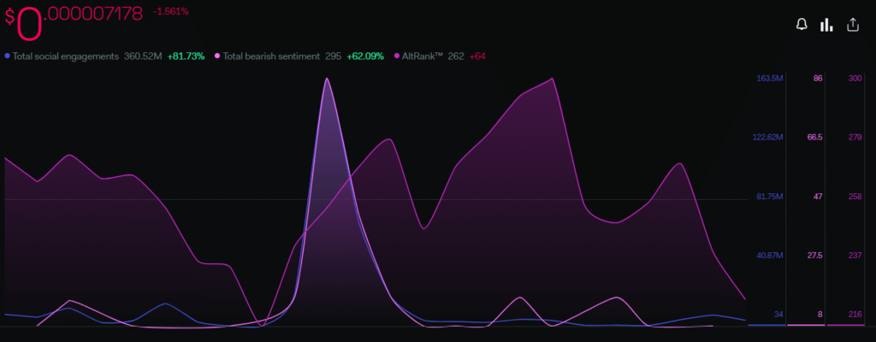
Task: Toggle the Total bearish sentiment legend series
Action: coord(271,56)
